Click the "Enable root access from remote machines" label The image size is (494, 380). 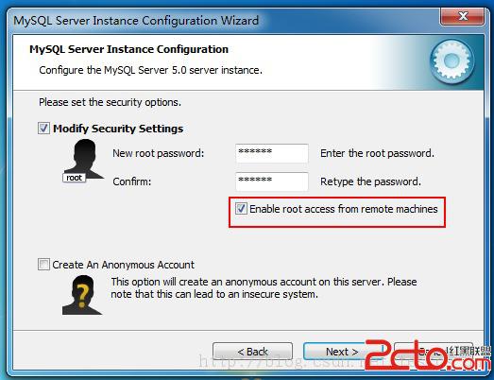pyautogui.click(x=344, y=209)
